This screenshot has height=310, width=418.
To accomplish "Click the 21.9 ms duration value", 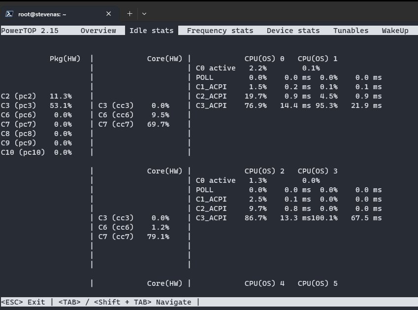I will (366, 105).
